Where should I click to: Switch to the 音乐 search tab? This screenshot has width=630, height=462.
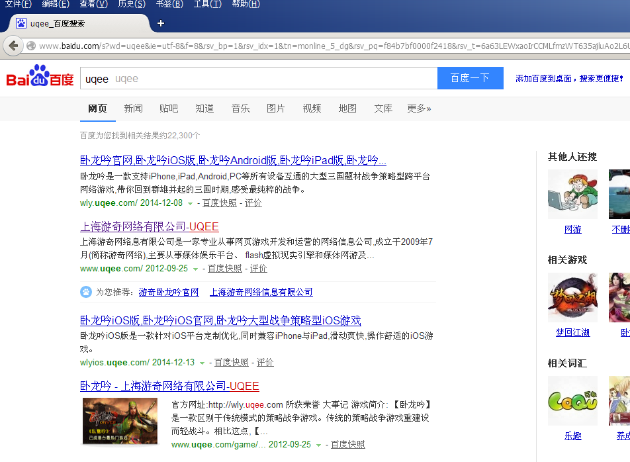click(x=240, y=109)
